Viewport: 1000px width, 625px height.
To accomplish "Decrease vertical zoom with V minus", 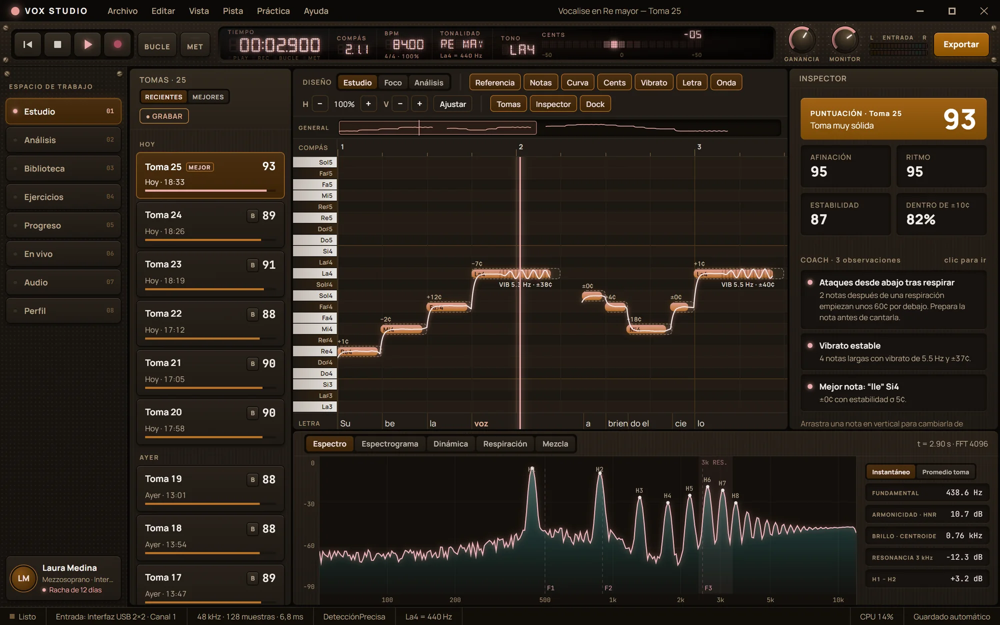I will pos(400,104).
